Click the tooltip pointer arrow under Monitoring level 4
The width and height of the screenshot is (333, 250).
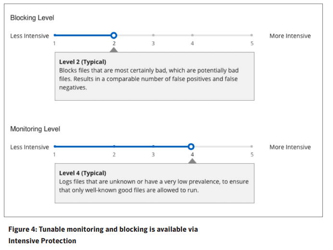point(192,161)
